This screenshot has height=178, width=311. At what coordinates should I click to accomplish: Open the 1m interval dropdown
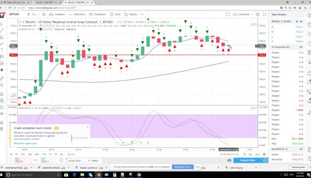(x=36, y=14)
